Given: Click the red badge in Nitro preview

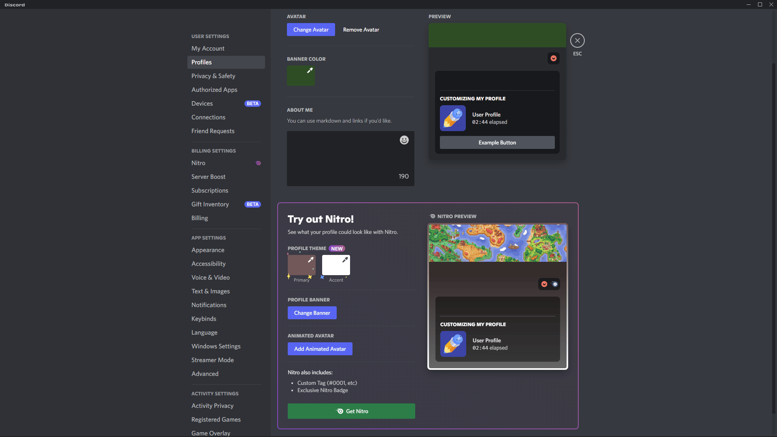Looking at the screenshot, I should (x=544, y=284).
